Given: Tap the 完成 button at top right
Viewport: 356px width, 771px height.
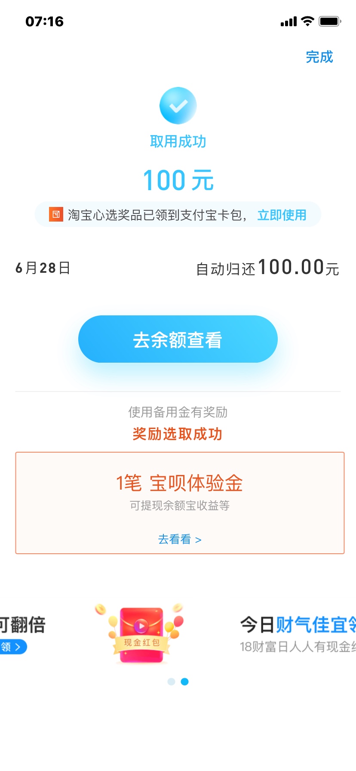Looking at the screenshot, I should (319, 57).
